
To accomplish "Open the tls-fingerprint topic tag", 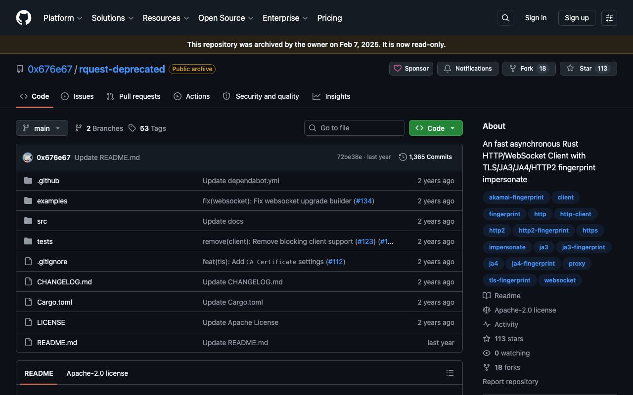I will pyautogui.click(x=509, y=280).
